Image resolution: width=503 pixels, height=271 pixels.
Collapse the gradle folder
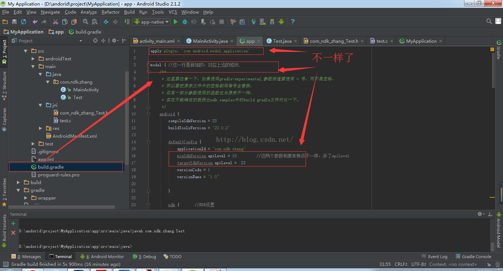[x=18, y=190]
